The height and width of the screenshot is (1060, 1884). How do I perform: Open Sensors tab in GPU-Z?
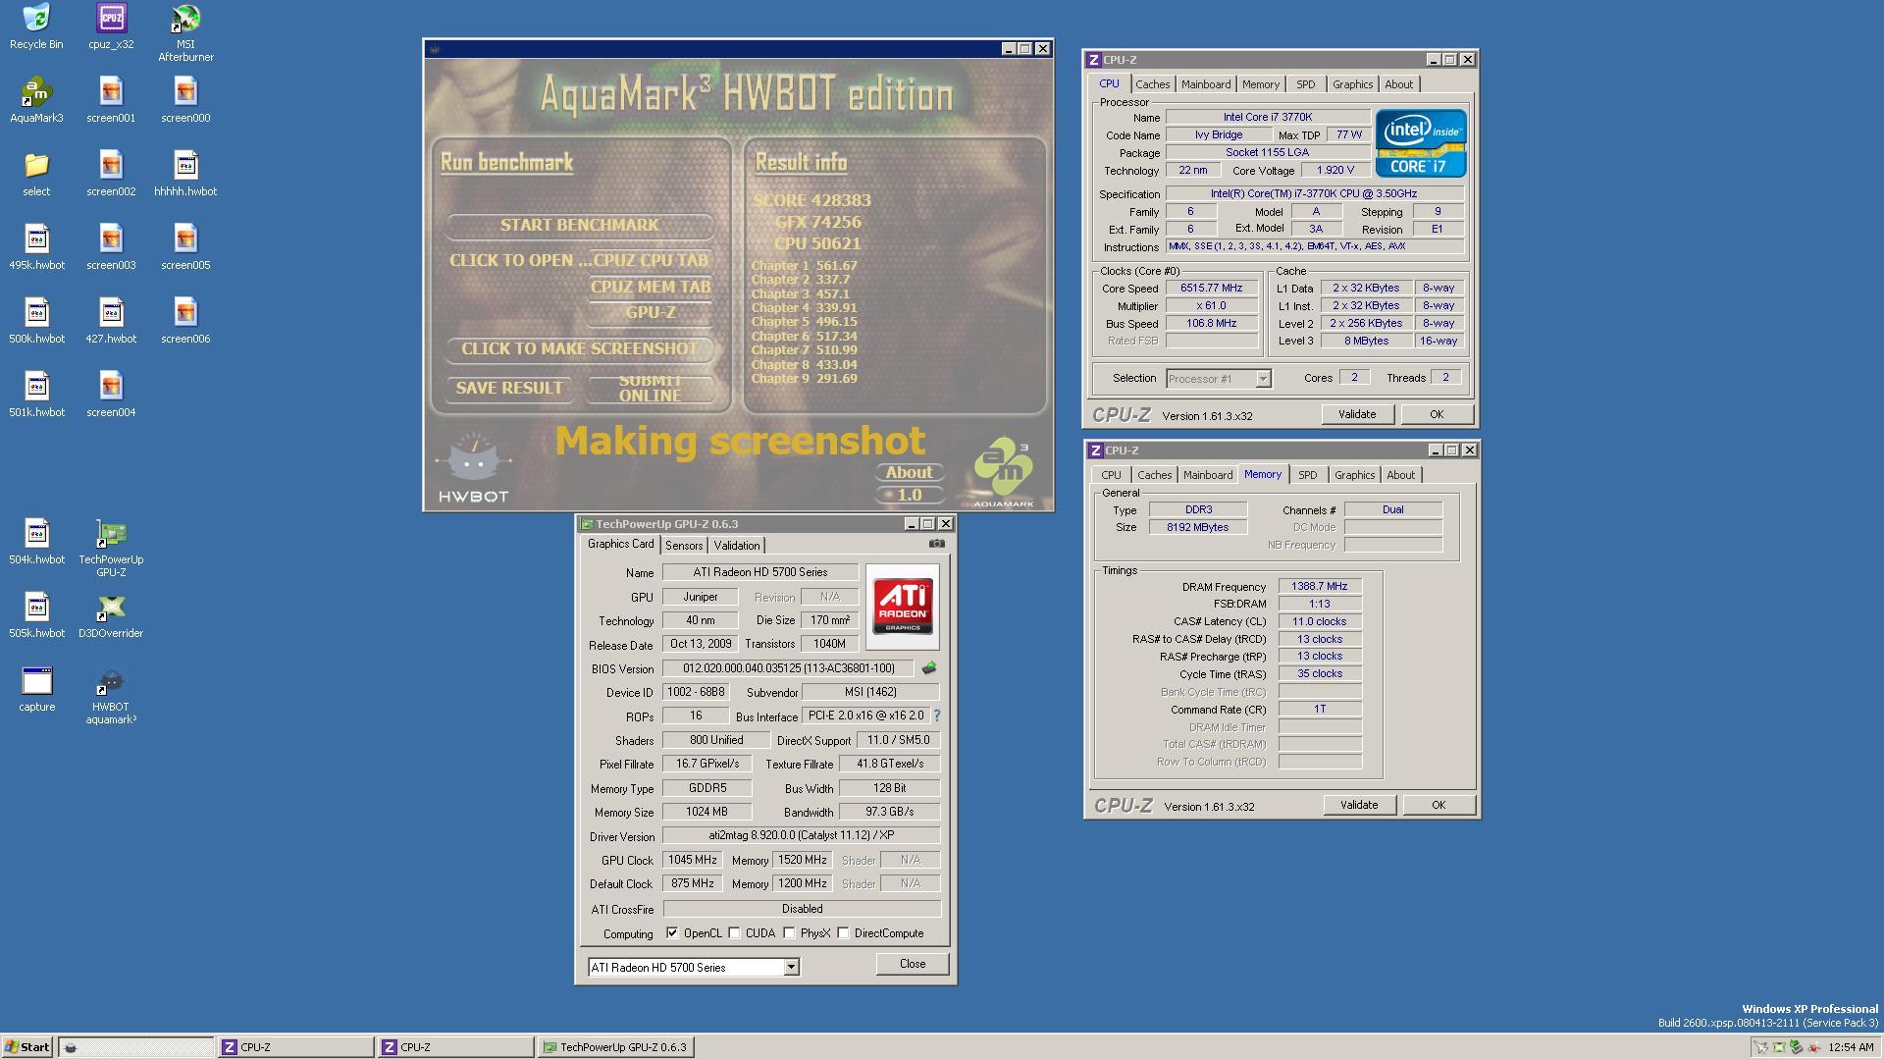click(684, 546)
